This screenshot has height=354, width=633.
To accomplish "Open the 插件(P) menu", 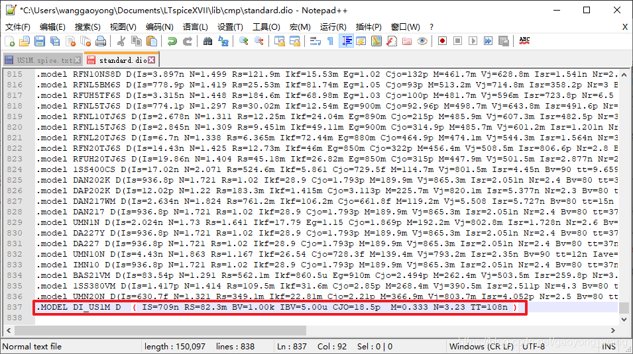I will click(369, 27).
